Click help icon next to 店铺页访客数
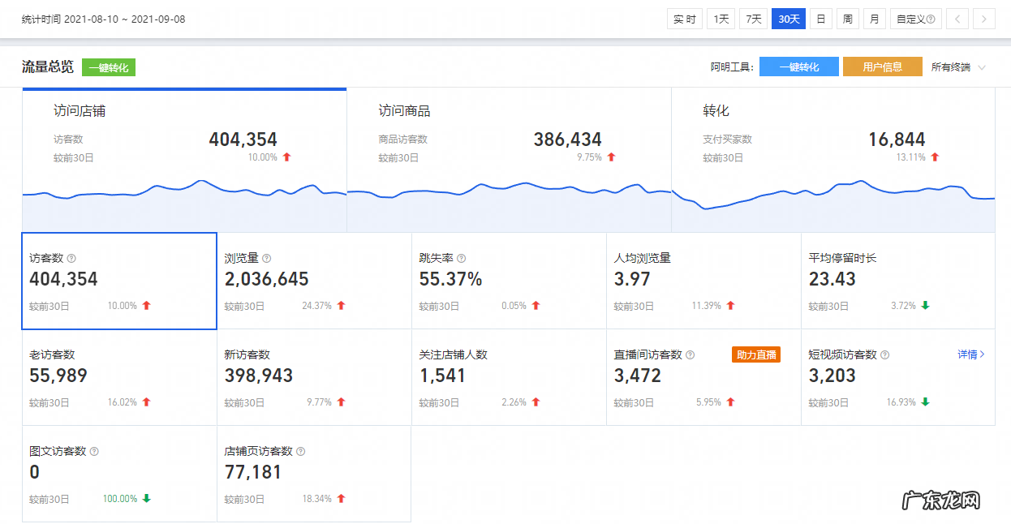The width and height of the screenshot is (1011, 524). point(301,452)
